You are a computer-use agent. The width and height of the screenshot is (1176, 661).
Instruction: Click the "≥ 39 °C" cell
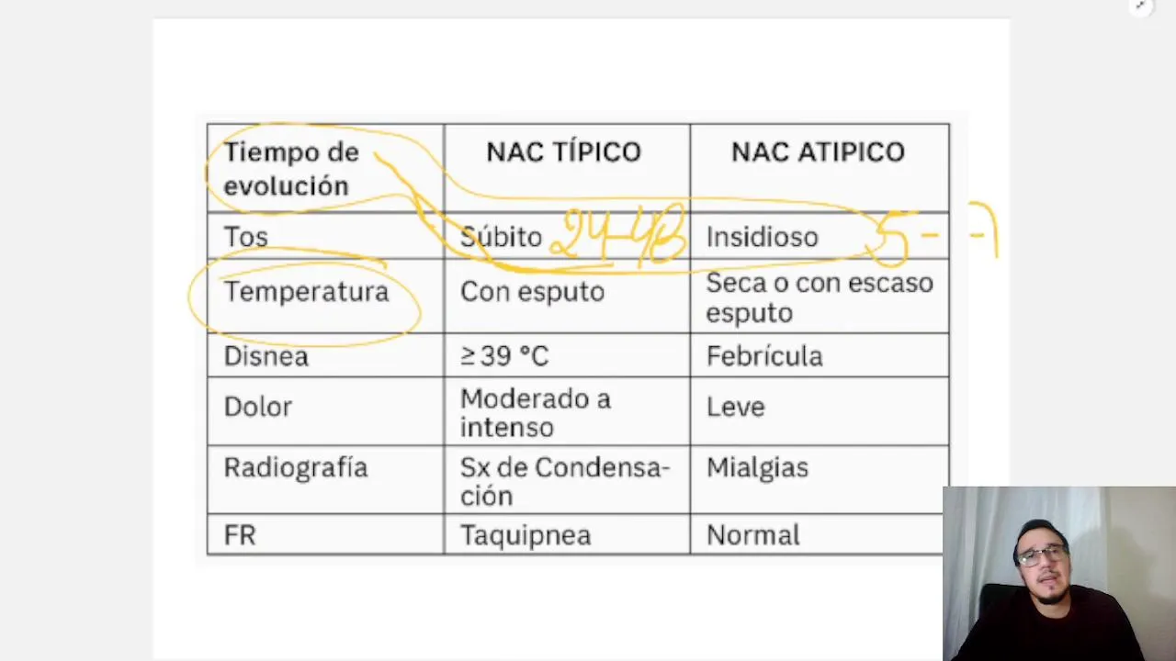click(x=503, y=356)
